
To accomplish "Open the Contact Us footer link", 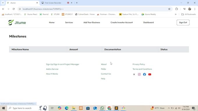I will [x=106, y=74].
